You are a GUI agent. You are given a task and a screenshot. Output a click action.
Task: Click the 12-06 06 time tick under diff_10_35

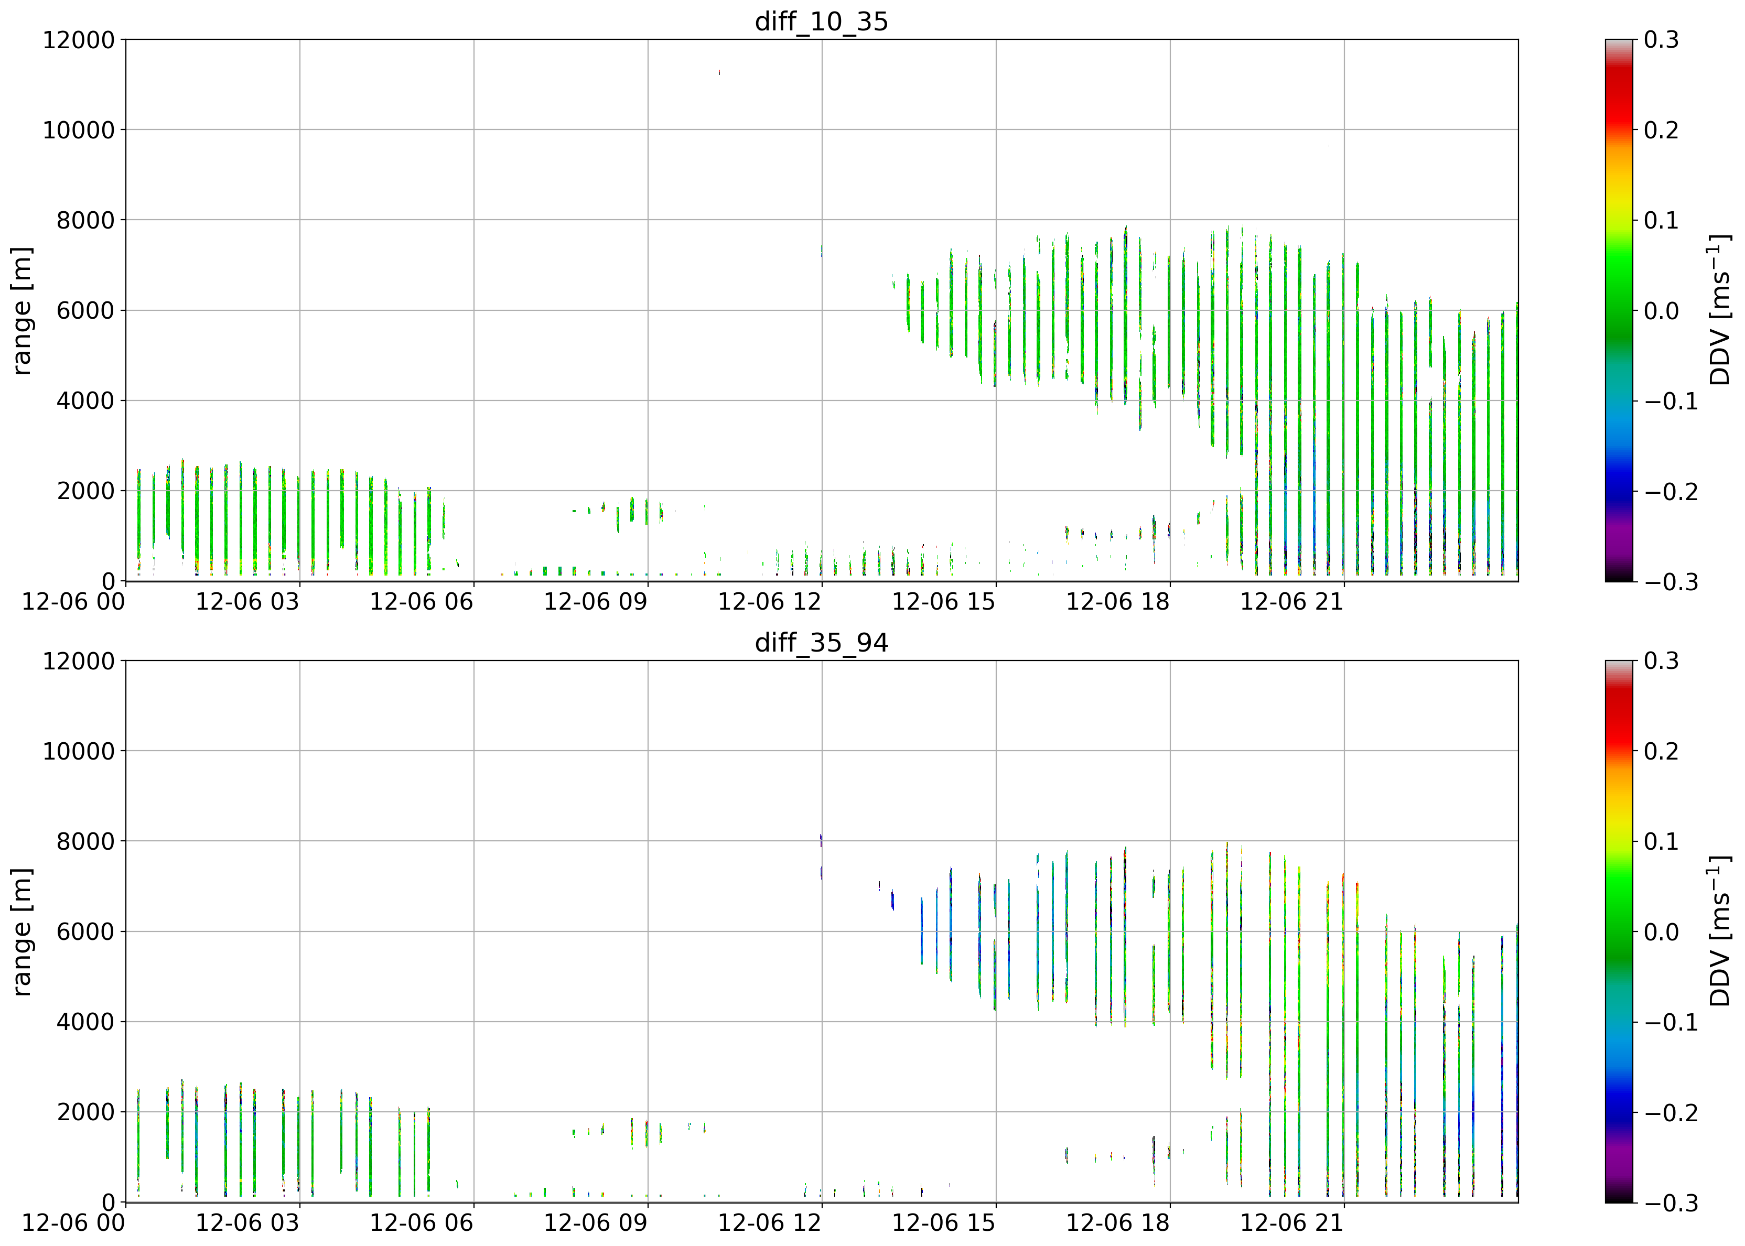(421, 602)
